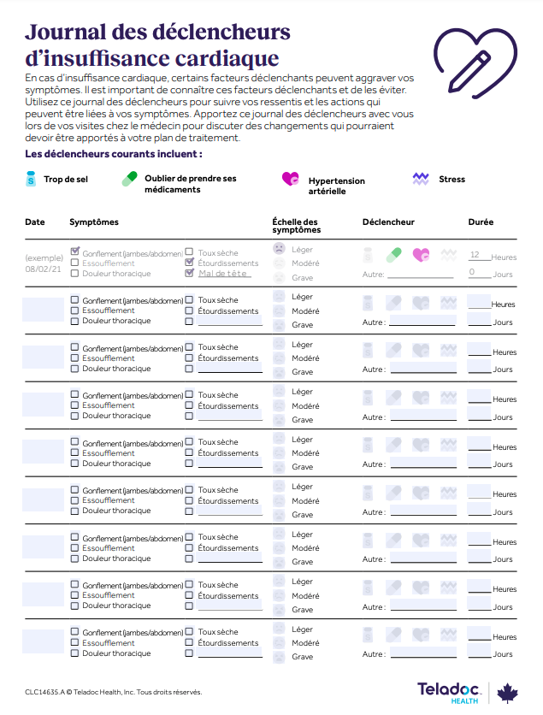Uncheck Étourdissements in the example row
The image size is (543, 715).
pos(189,263)
